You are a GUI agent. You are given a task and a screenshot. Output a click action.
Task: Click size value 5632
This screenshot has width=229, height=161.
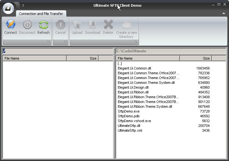click(x=206, y=121)
